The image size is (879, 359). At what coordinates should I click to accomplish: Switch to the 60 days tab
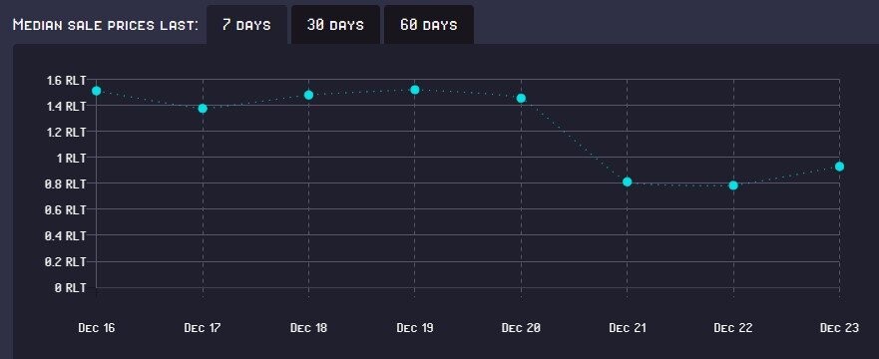429,25
